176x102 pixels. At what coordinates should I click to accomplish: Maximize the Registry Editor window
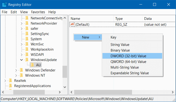[155, 4]
